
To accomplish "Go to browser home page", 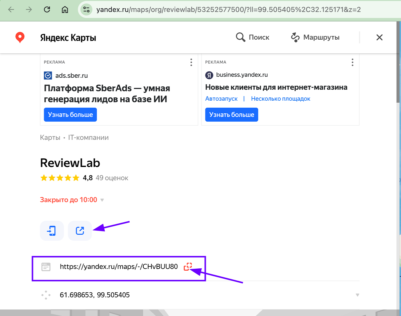I will coord(65,9).
